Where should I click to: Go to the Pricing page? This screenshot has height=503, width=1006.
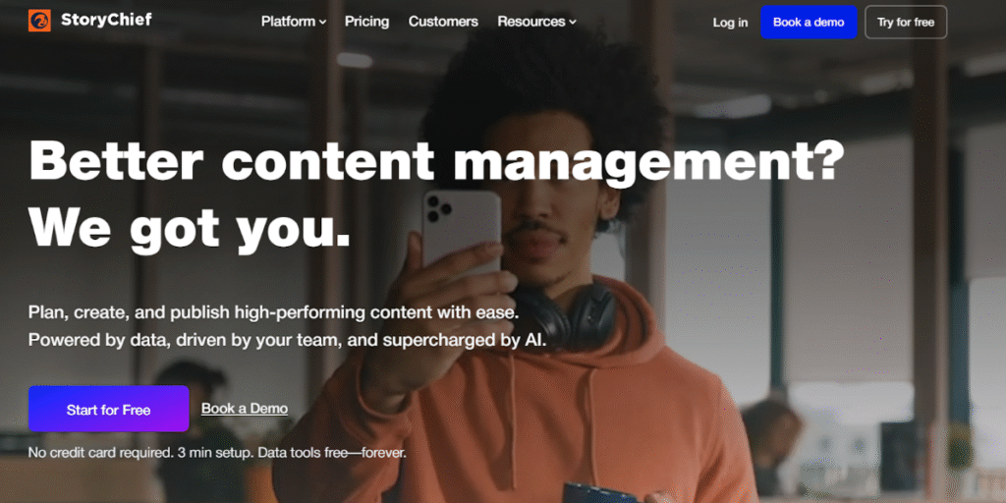point(366,22)
